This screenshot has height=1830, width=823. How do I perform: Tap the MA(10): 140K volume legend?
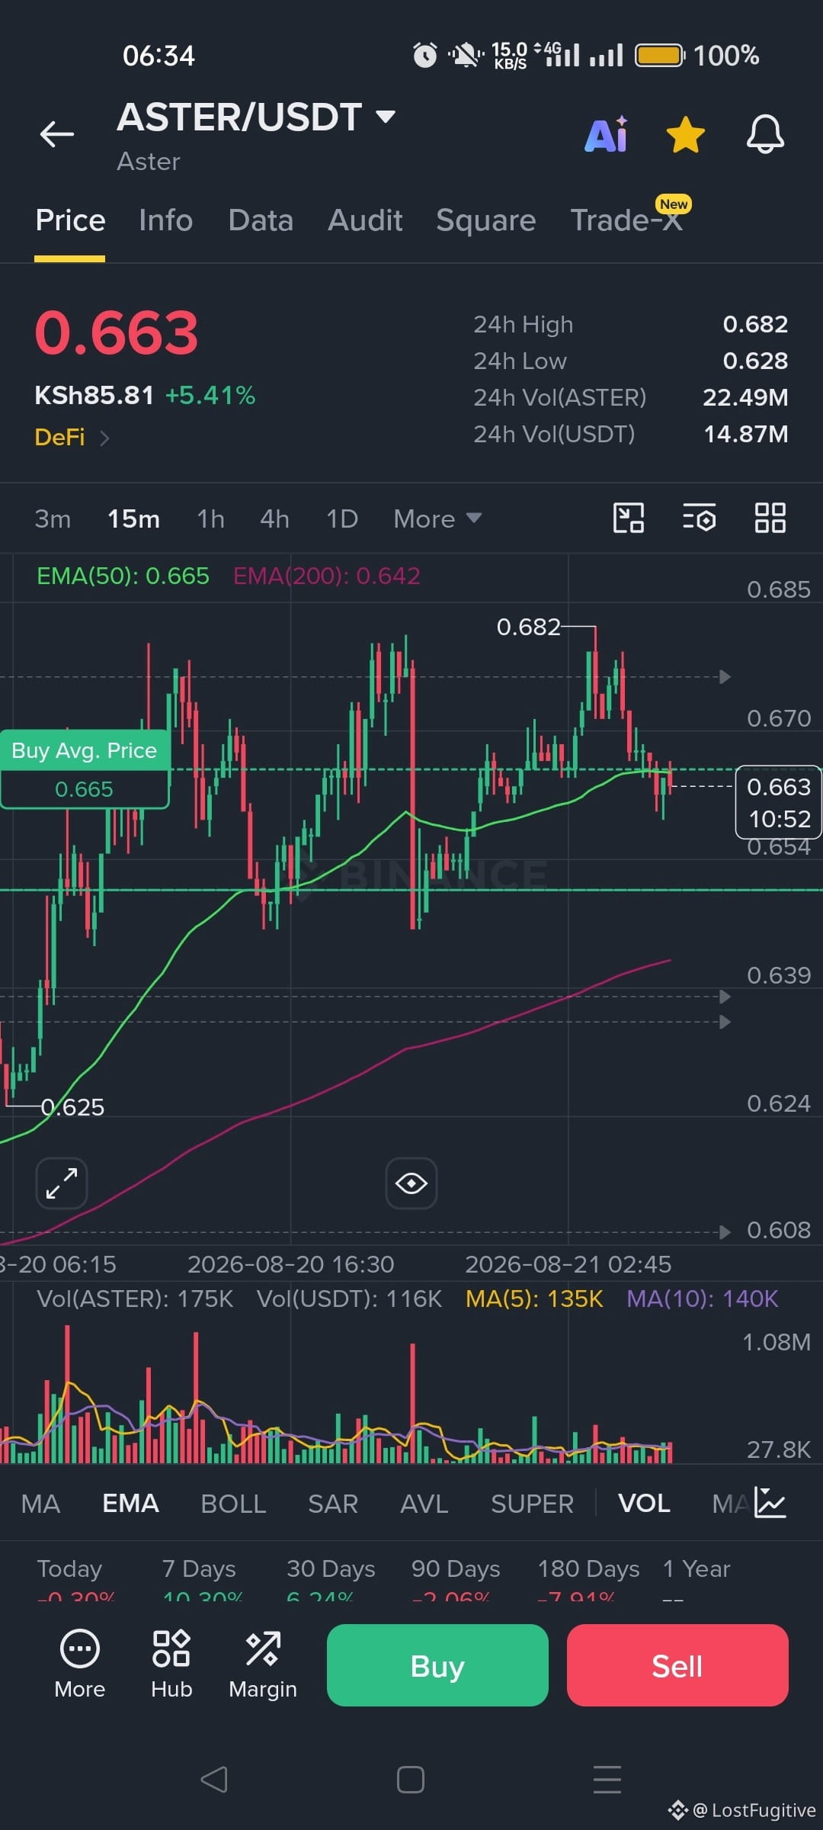[x=702, y=1299]
